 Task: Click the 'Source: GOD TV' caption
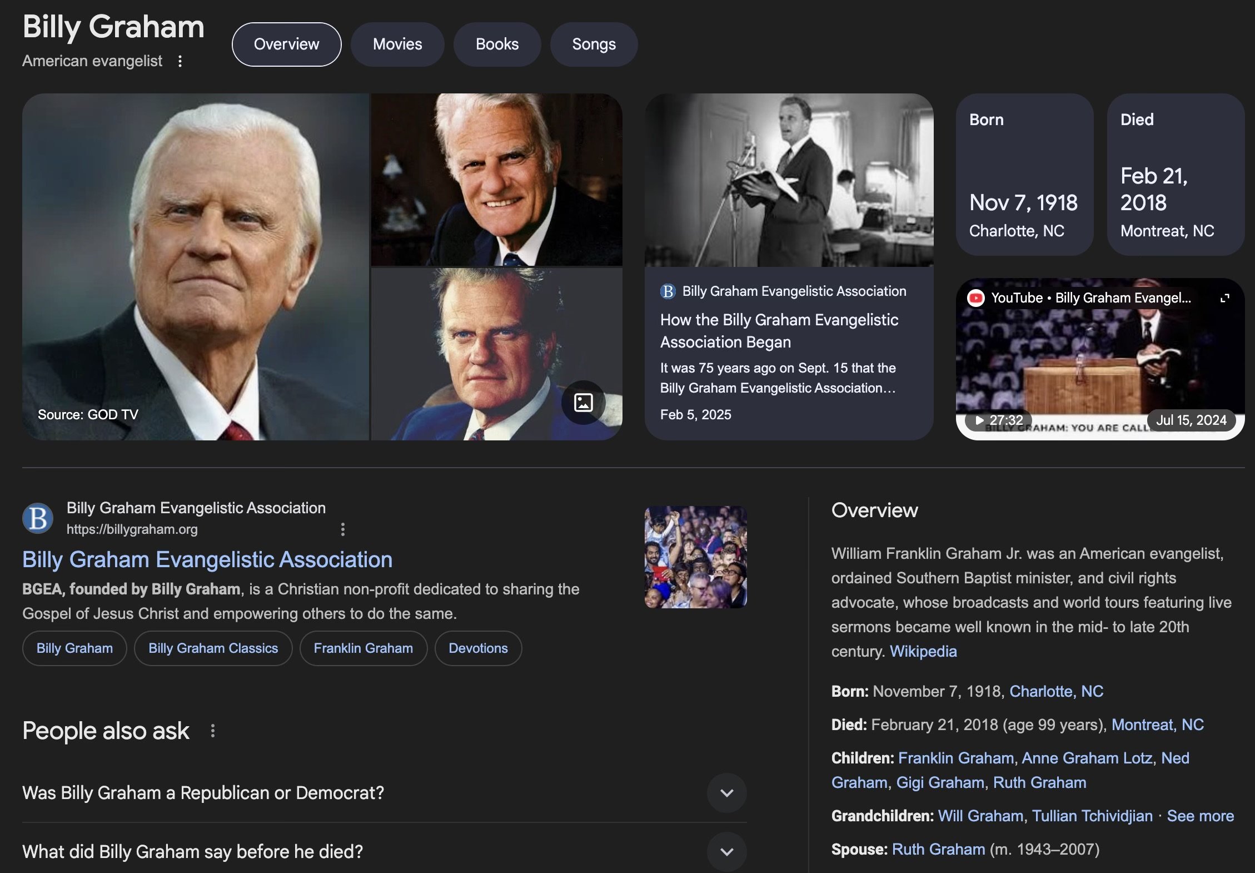[88, 415]
